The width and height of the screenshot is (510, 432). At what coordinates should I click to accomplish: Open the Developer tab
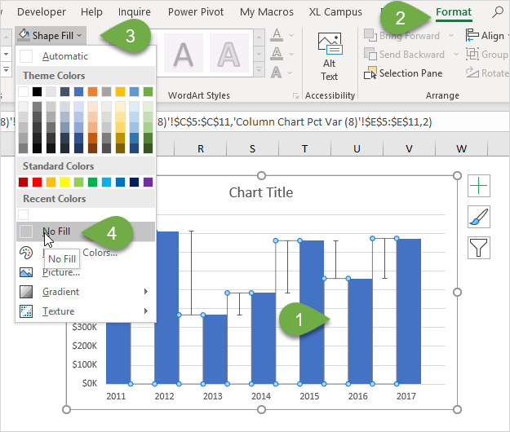click(x=42, y=12)
